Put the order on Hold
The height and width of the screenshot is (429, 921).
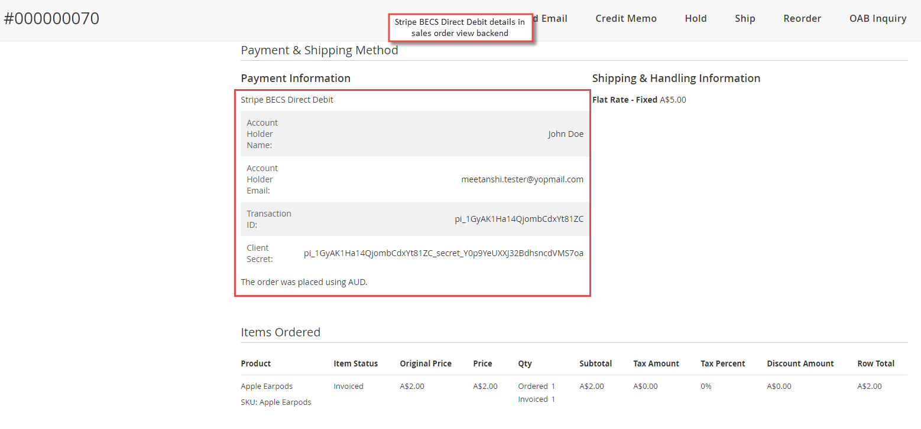[x=695, y=18]
